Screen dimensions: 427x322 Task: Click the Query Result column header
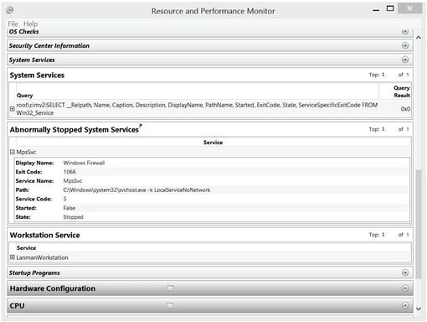[402, 91]
